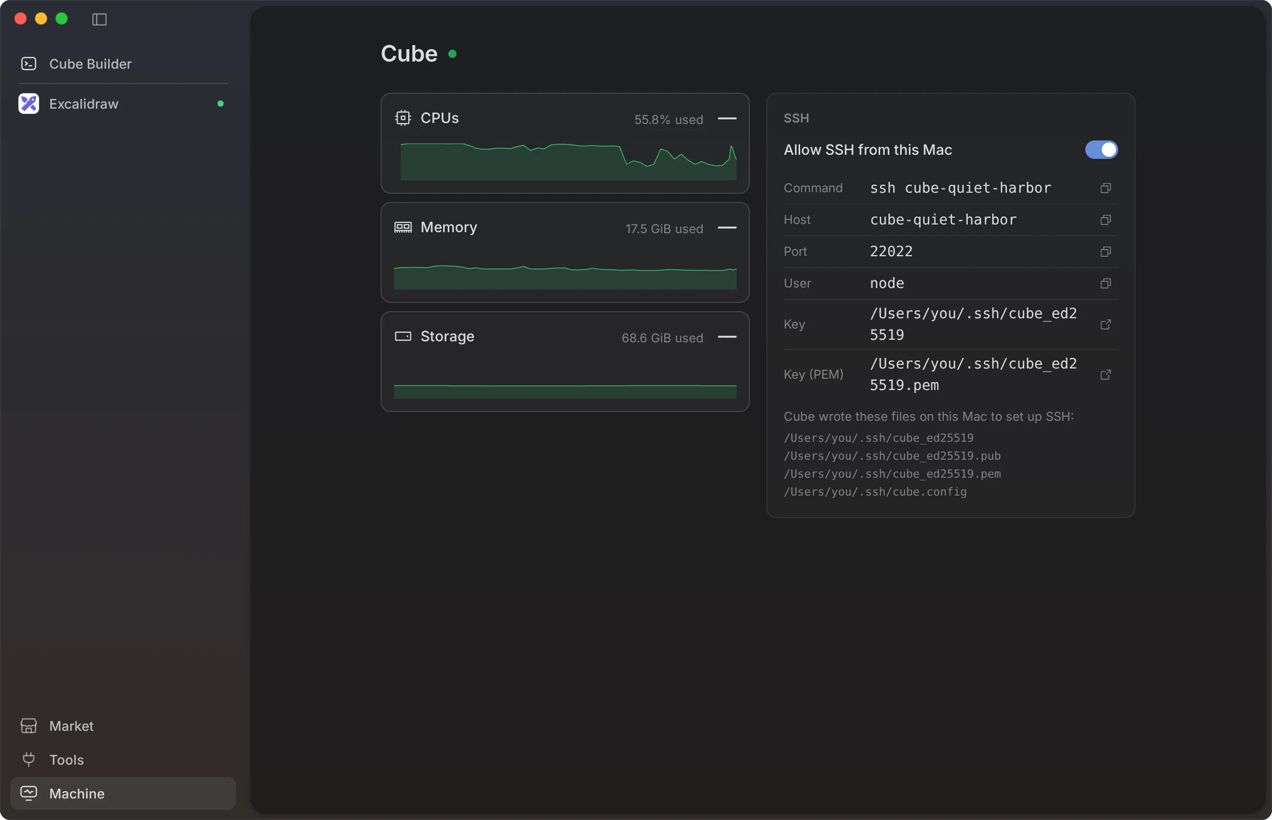Click the Machine monitor icon

[29, 793]
